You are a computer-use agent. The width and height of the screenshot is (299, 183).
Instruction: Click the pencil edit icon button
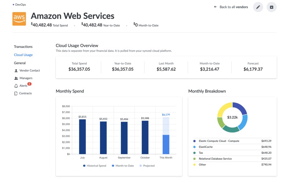tap(258, 7)
